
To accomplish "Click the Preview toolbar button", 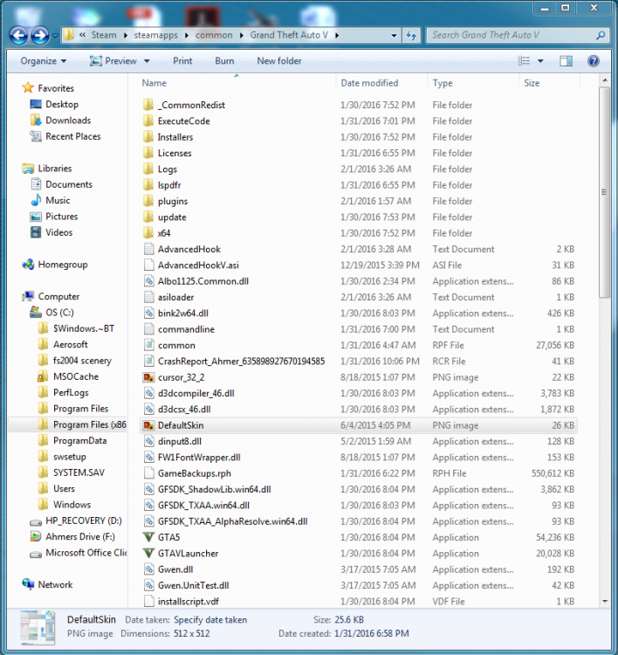I will coord(113,61).
